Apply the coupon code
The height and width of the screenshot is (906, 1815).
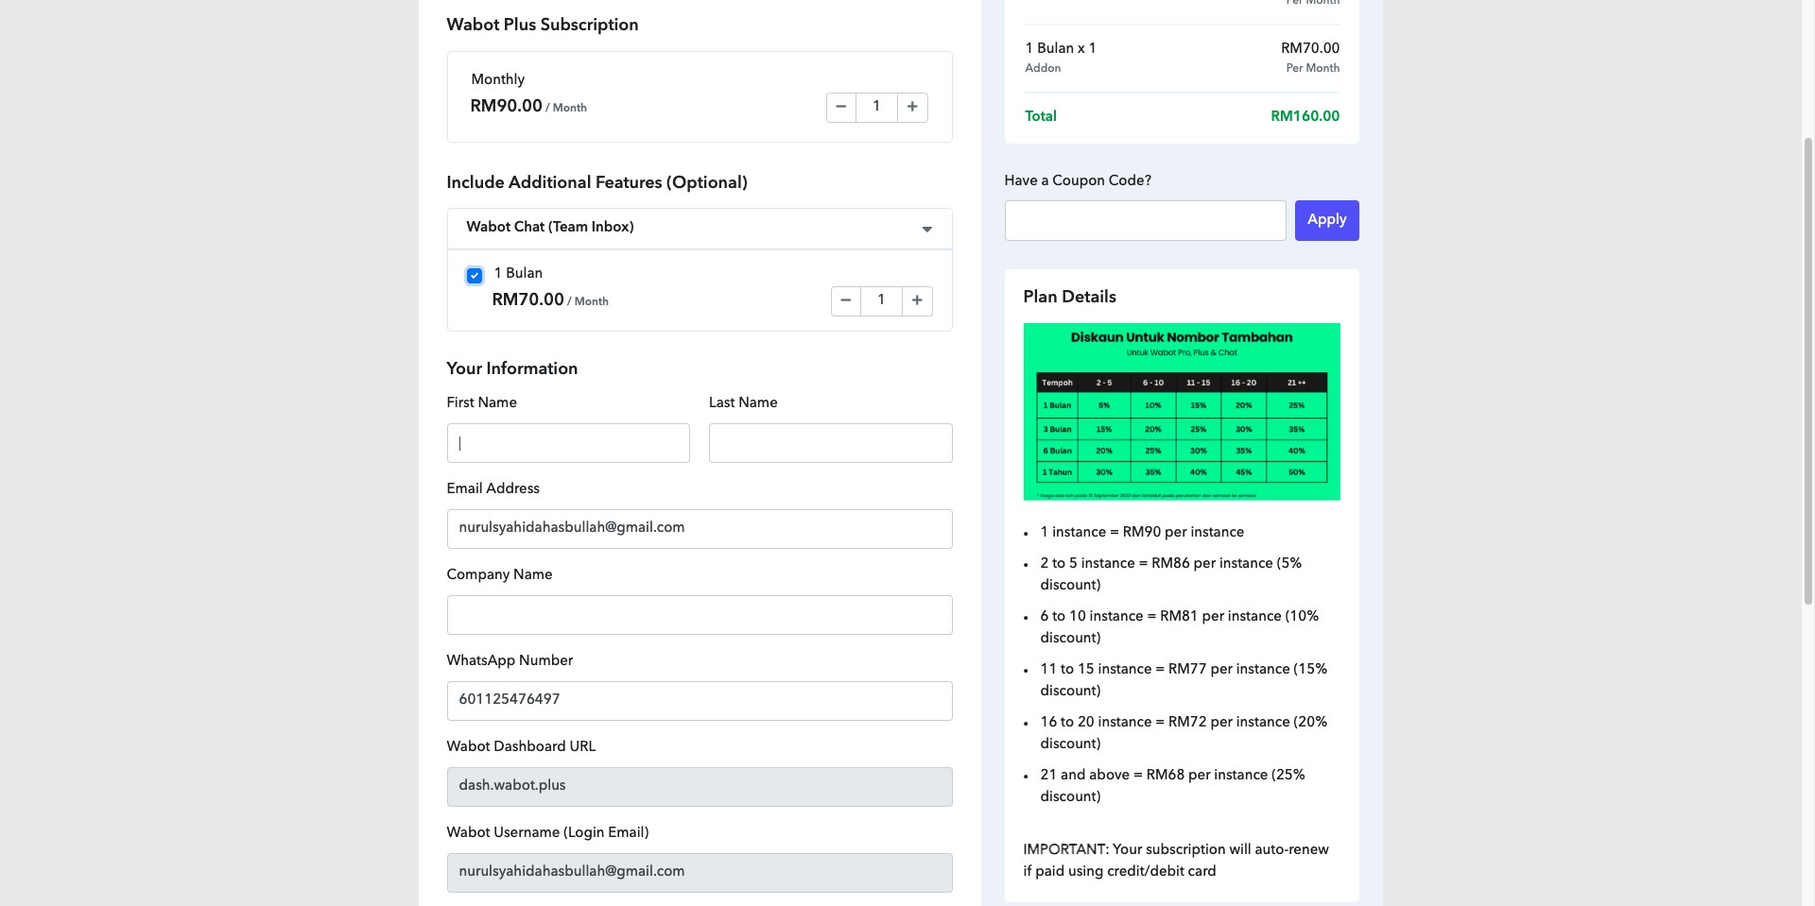(1326, 220)
